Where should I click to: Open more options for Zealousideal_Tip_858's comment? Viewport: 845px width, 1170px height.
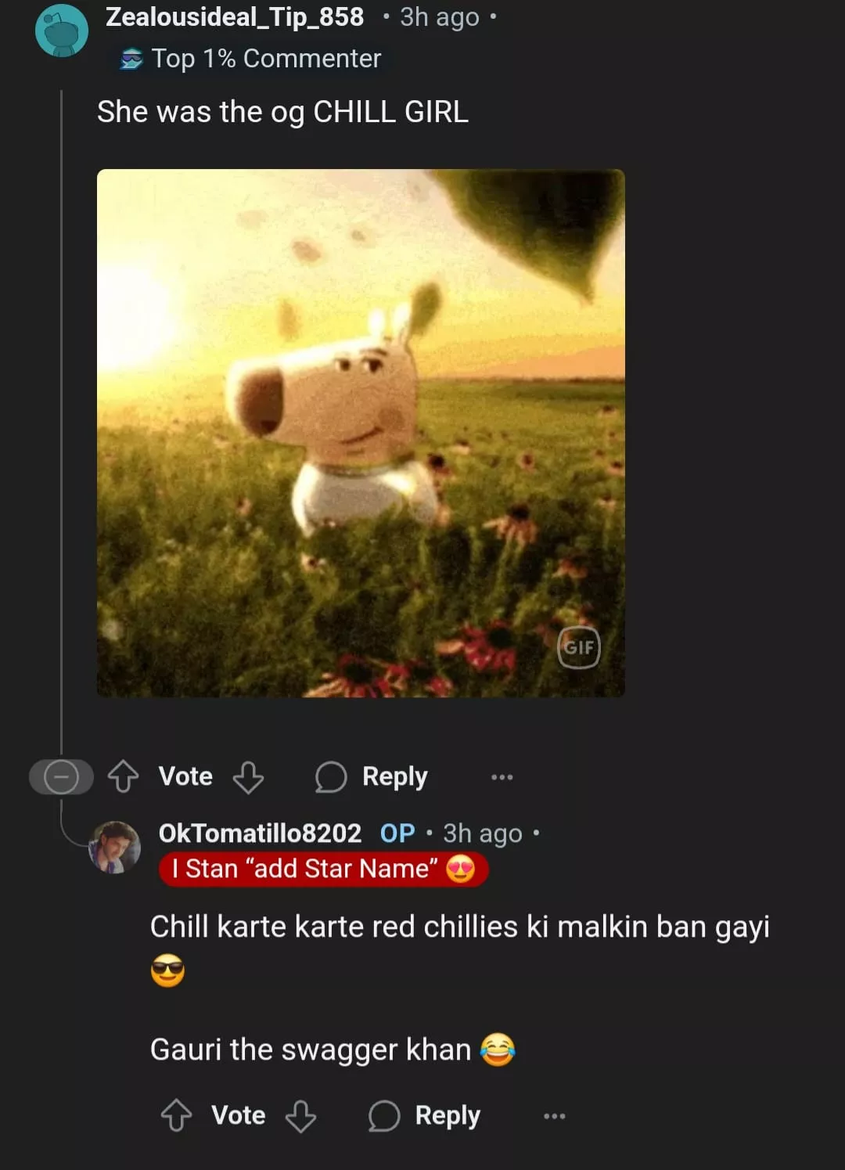(502, 777)
